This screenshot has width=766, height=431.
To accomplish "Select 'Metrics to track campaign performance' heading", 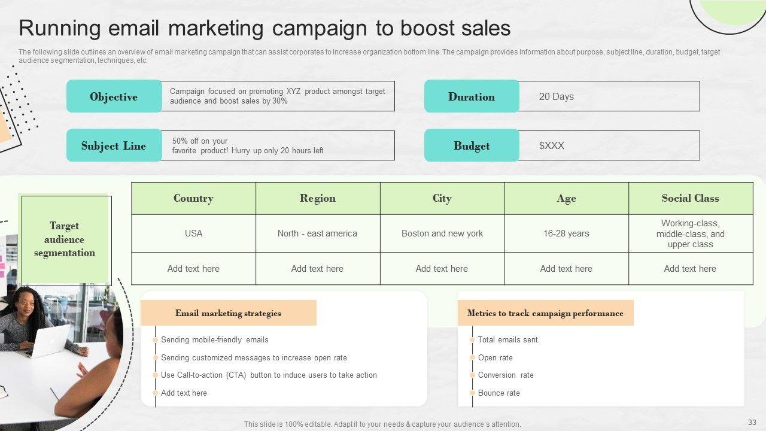I will coord(545,313).
